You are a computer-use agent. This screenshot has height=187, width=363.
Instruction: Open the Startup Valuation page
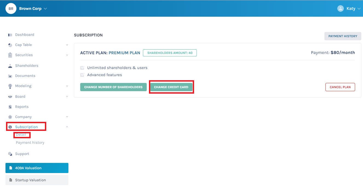[30, 180]
